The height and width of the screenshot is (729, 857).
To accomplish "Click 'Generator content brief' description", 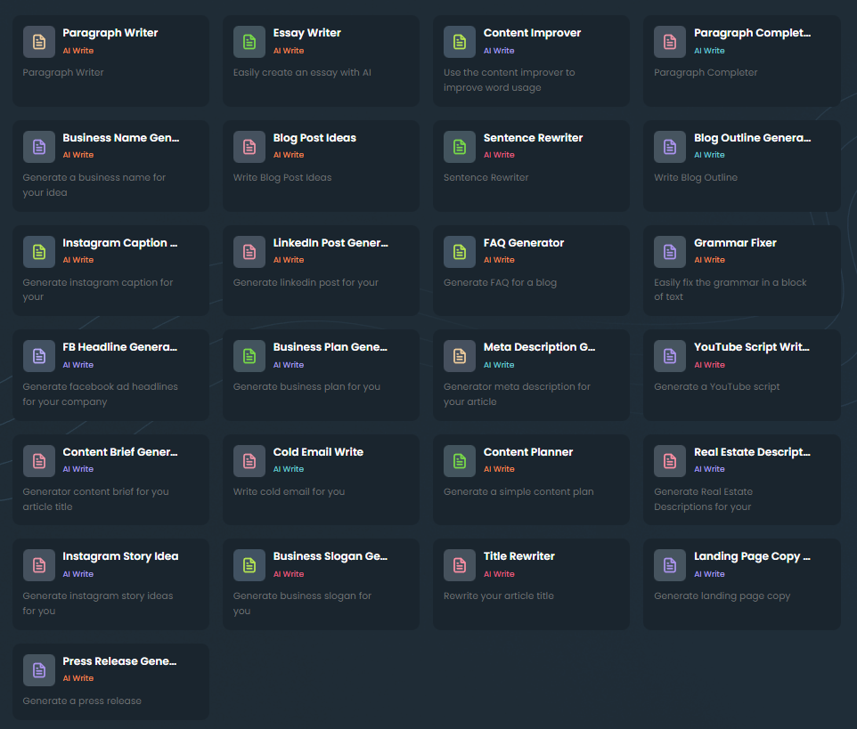I will [x=95, y=498].
